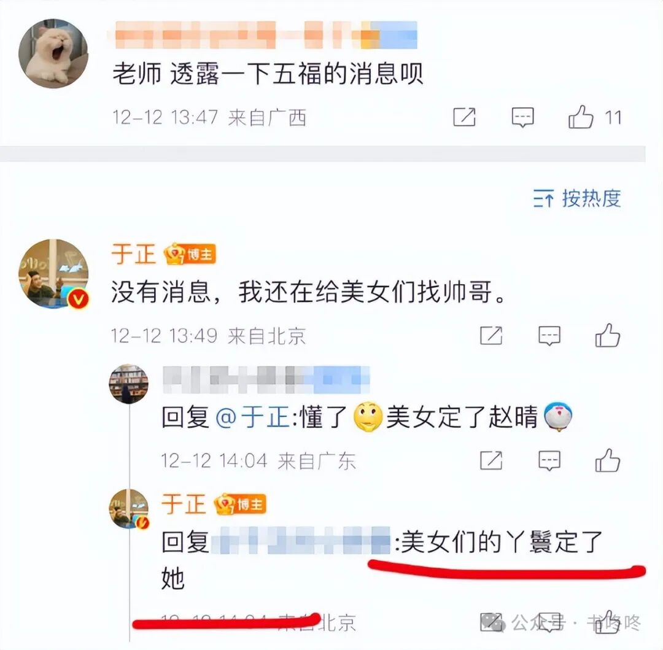
Task: Like the bottom 美女们的丫鬟定了她 reply
Action: (x=608, y=622)
